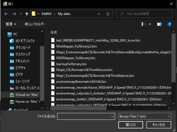Go forward with the right arrow
This screenshot has height=132, width=177.
(14, 14)
